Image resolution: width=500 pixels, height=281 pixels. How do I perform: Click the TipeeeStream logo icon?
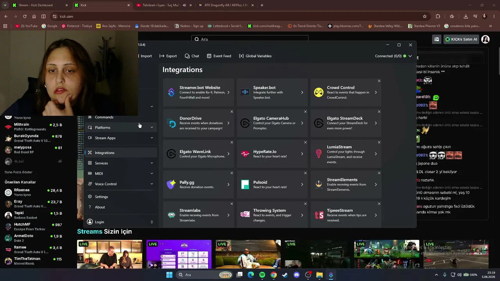[319, 215]
